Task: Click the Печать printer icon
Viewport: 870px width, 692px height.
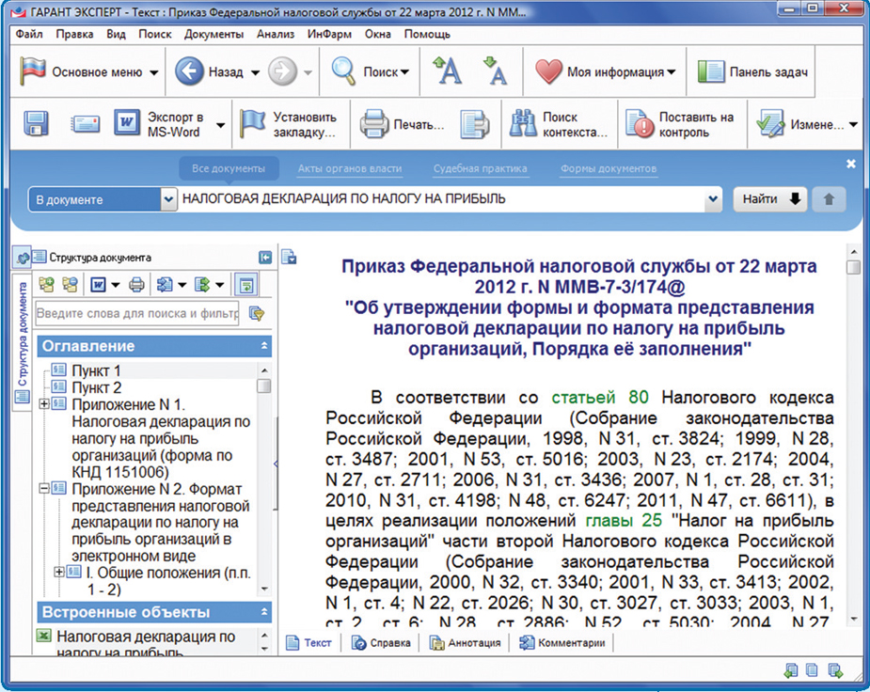Action: coord(374,124)
